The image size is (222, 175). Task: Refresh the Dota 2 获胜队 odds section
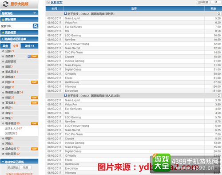219,14
